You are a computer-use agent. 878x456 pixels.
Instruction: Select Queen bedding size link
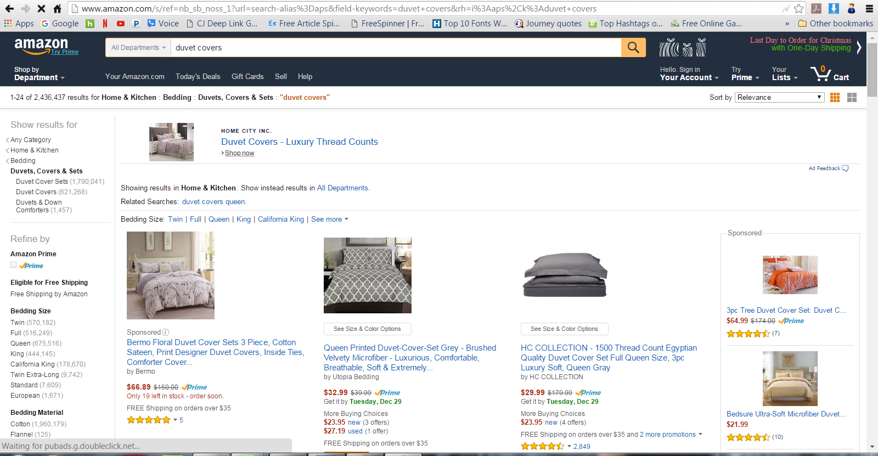click(x=219, y=219)
